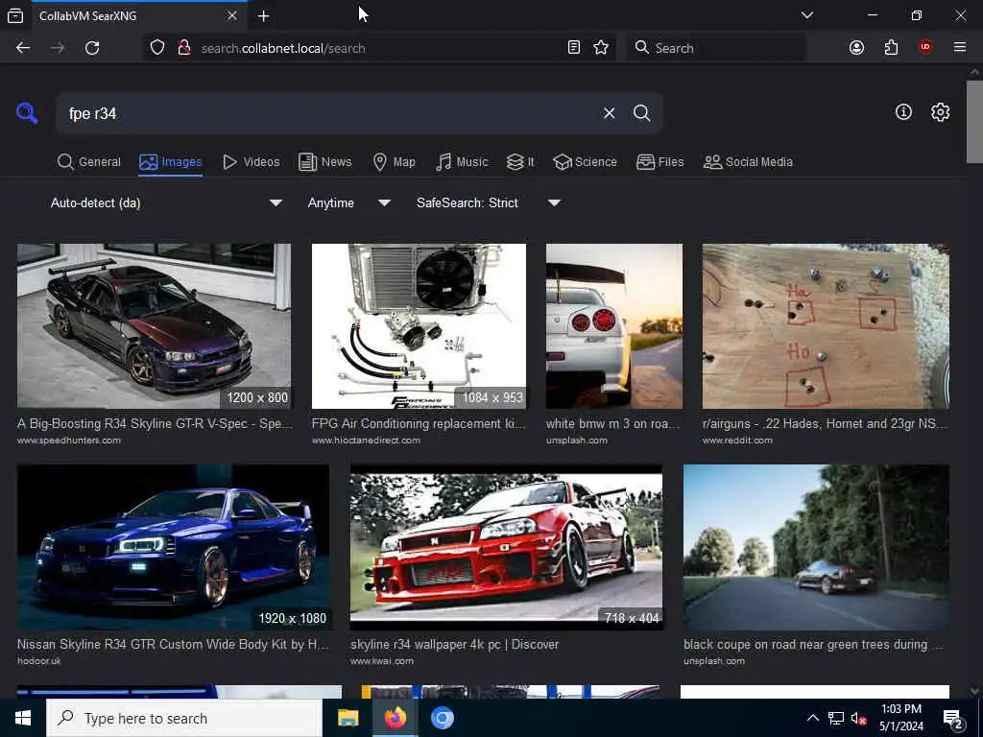Go forward with the browser arrow

tap(58, 48)
